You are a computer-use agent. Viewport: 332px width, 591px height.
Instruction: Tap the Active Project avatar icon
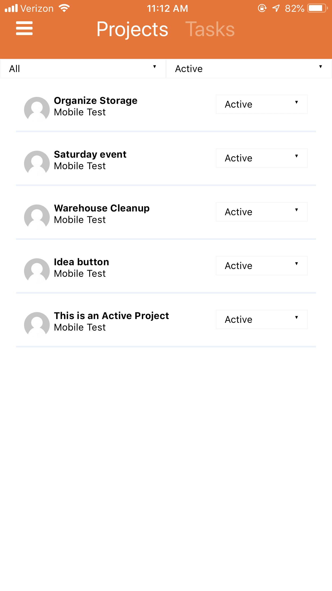37,324
